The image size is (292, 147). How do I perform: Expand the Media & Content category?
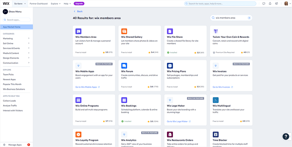tap(16, 53)
